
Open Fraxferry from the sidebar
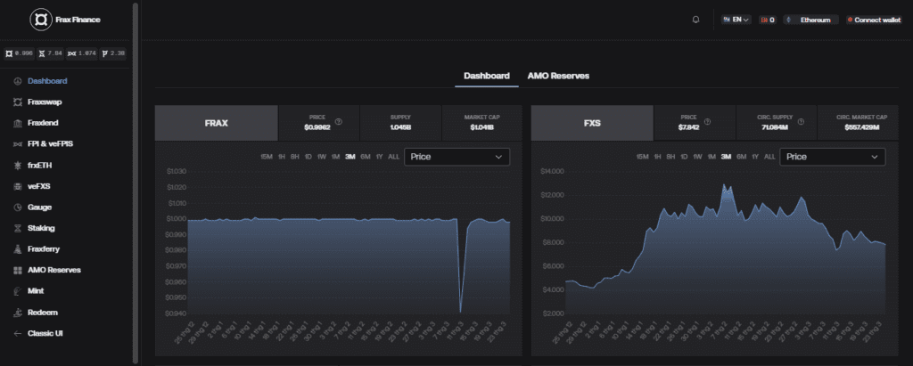[43, 249]
